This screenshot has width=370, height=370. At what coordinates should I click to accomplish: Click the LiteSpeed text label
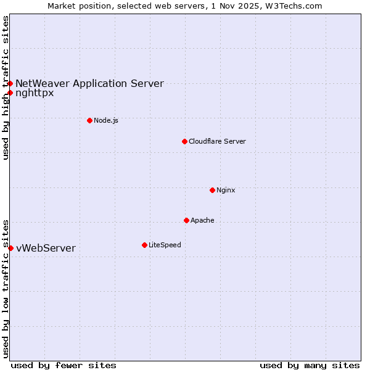[x=165, y=245]
